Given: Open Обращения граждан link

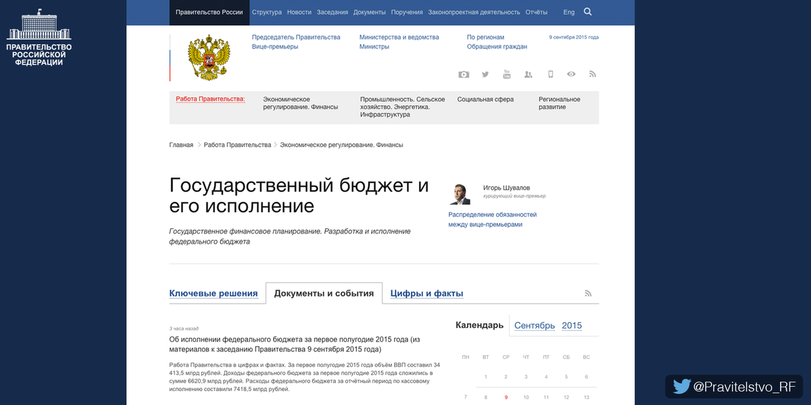Looking at the screenshot, I should [x=497, y=47].
